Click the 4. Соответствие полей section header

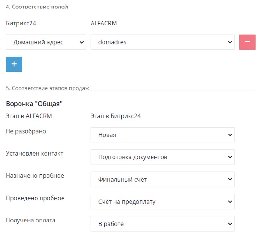(37, 7)
